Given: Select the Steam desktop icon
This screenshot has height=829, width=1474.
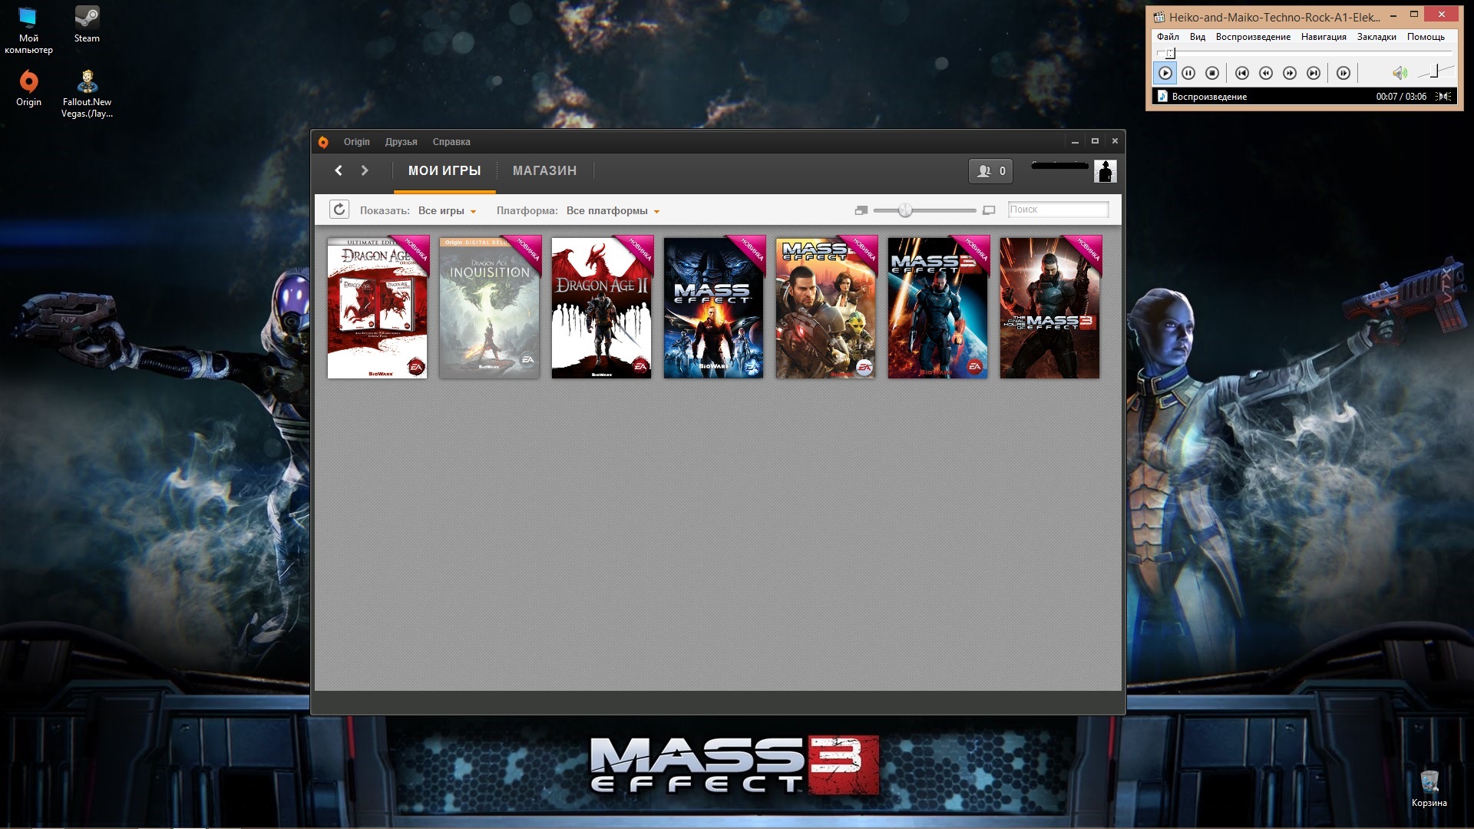Looking at the screenshot, I should [87, 25].
